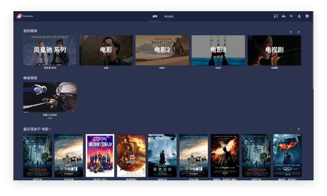Open the cast to device icon

276,16
